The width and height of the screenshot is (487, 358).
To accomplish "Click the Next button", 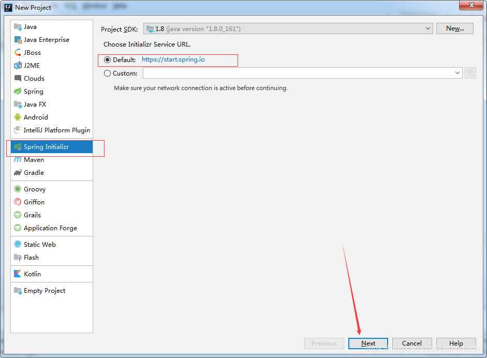I will pyautogui.click(x=368, y=344).
